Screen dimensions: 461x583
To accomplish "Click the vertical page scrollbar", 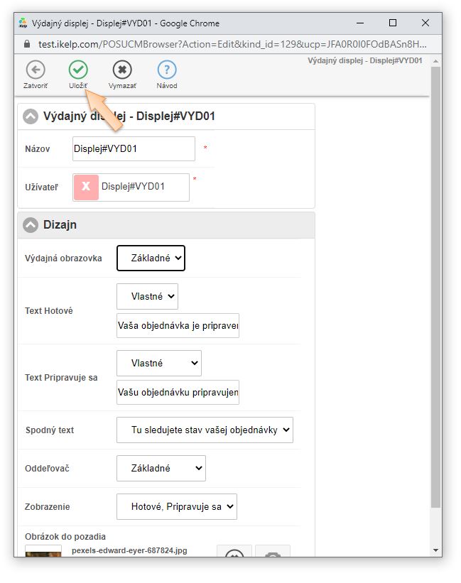I will click(435, 284).
